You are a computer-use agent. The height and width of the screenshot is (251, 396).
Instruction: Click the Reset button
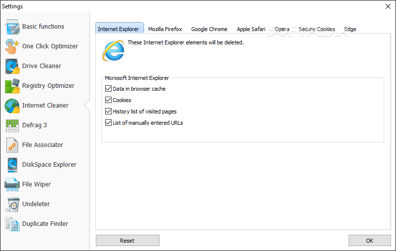[127, 241]
